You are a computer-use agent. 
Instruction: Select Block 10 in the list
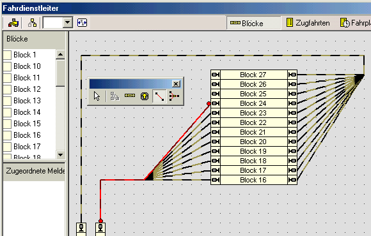tap(27, 66)
